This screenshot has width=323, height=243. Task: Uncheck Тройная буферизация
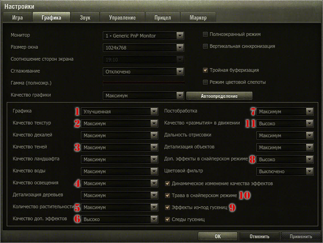click(x=205, y=70)
